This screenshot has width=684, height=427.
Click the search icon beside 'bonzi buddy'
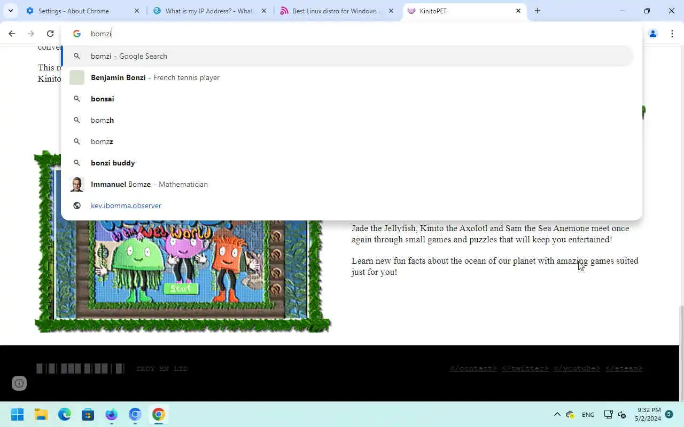click(77, 163)
